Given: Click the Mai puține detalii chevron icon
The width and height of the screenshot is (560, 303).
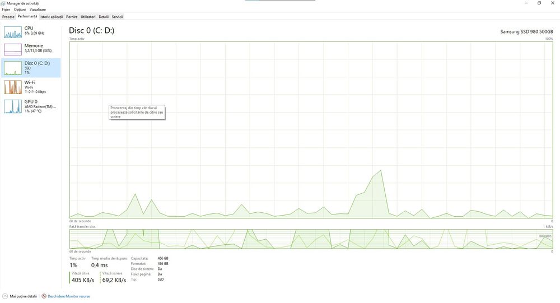Looking at the screenshot, I should click(5, 296).
